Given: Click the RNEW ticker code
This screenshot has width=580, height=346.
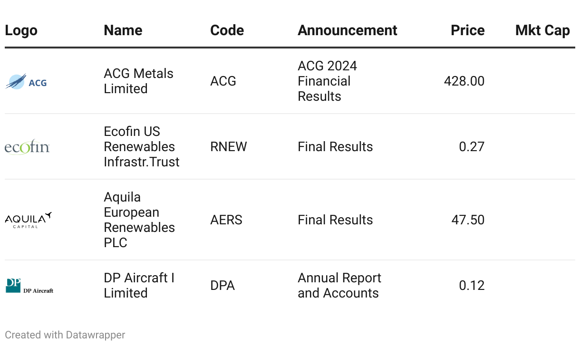Looking at the screenshot, I should tap(228, 147).
